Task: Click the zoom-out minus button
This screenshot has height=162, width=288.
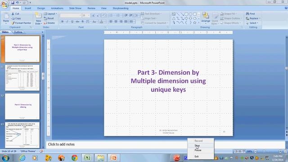Action: tap(255, 151)
